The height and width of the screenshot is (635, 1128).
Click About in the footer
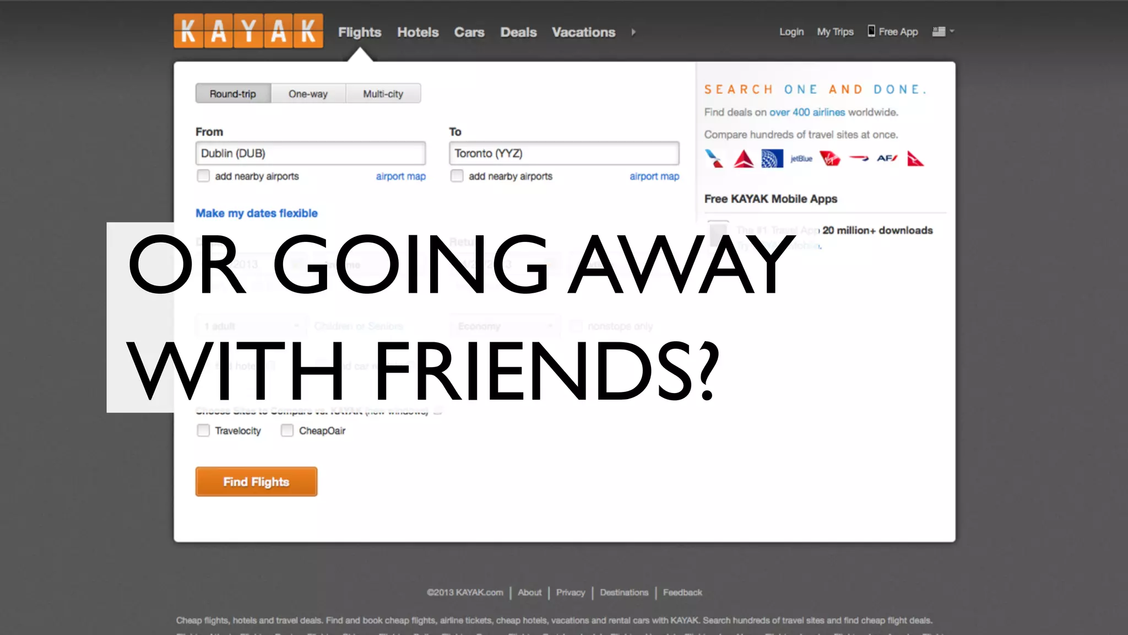(529, 593)
